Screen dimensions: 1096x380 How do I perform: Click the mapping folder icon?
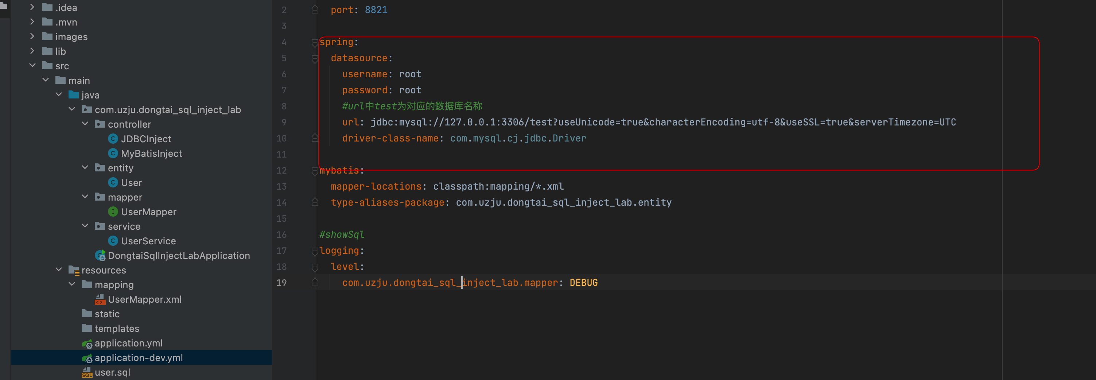point(87,284)
